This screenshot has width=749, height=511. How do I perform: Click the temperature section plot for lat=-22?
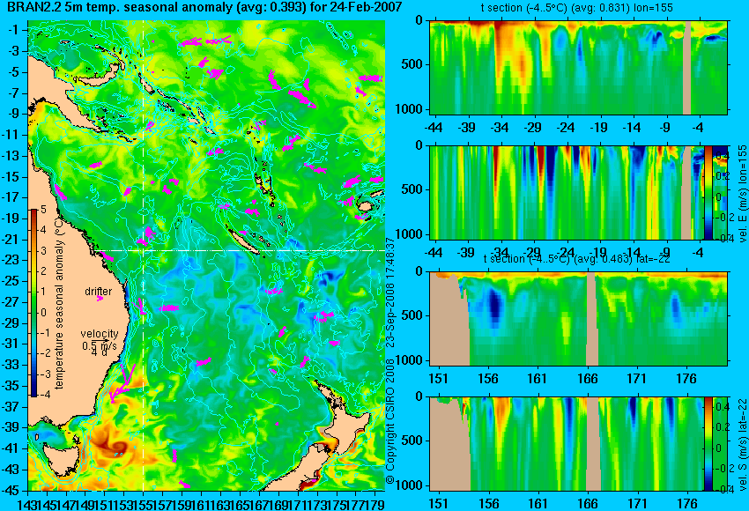(x=578, y=319)
